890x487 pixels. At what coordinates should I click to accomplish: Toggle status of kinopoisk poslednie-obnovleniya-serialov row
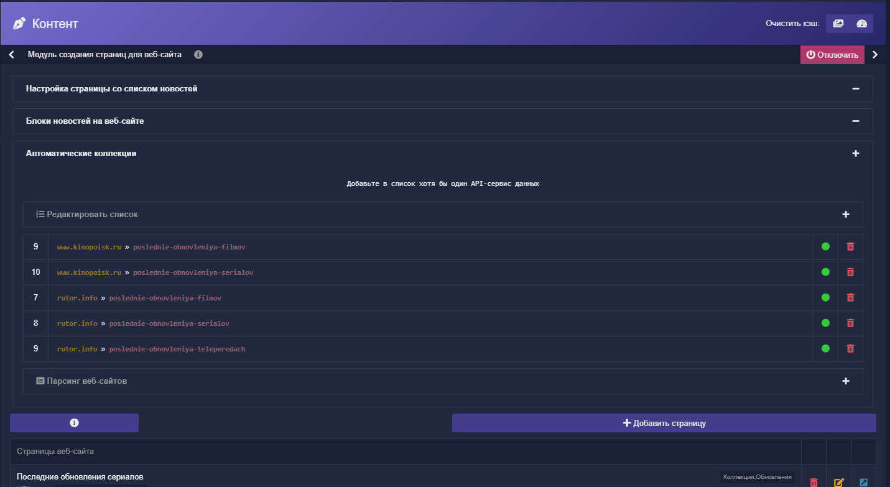pos(825,272)
